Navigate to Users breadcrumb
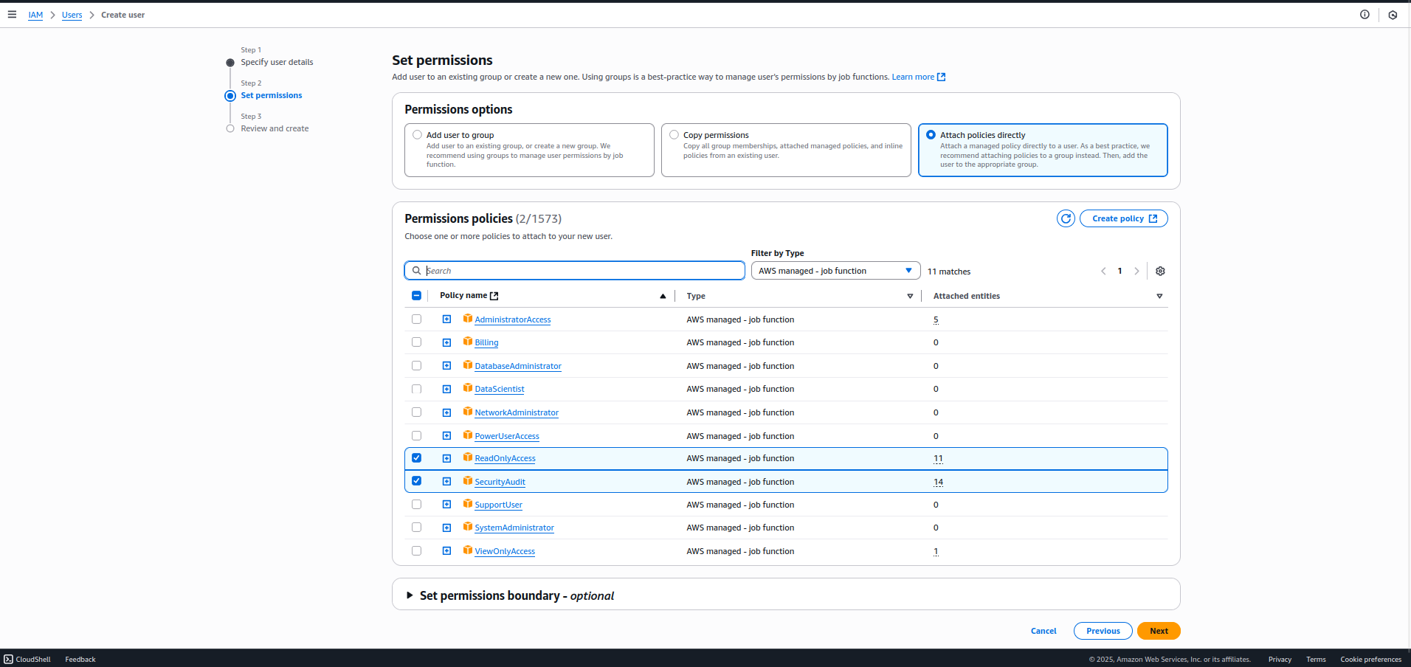This screenshot has height=667, width=1411. pos(72,15)
